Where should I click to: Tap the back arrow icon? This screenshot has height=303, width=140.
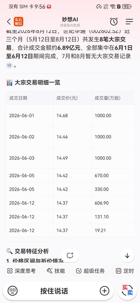click(x=9, y=22)
